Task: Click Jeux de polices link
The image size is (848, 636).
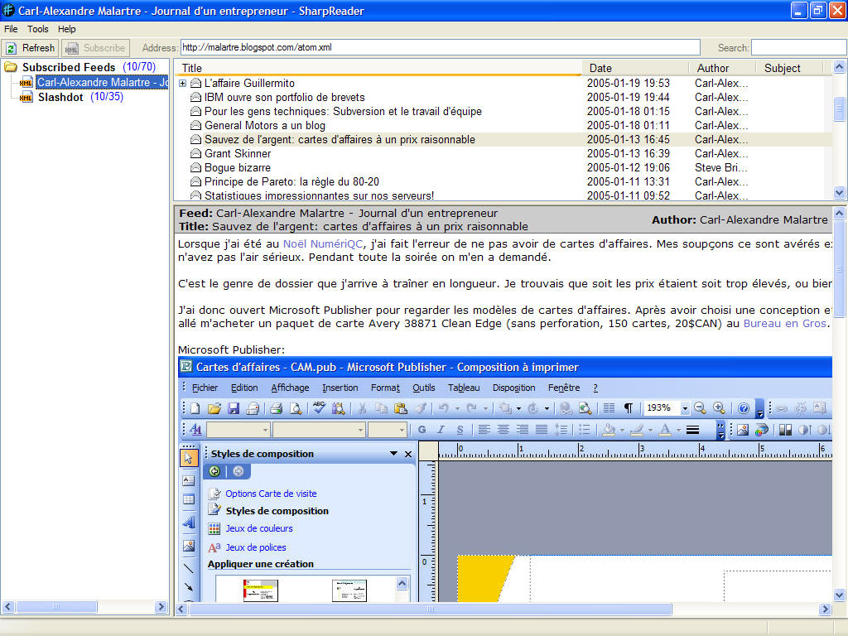Action: (256, 547)
